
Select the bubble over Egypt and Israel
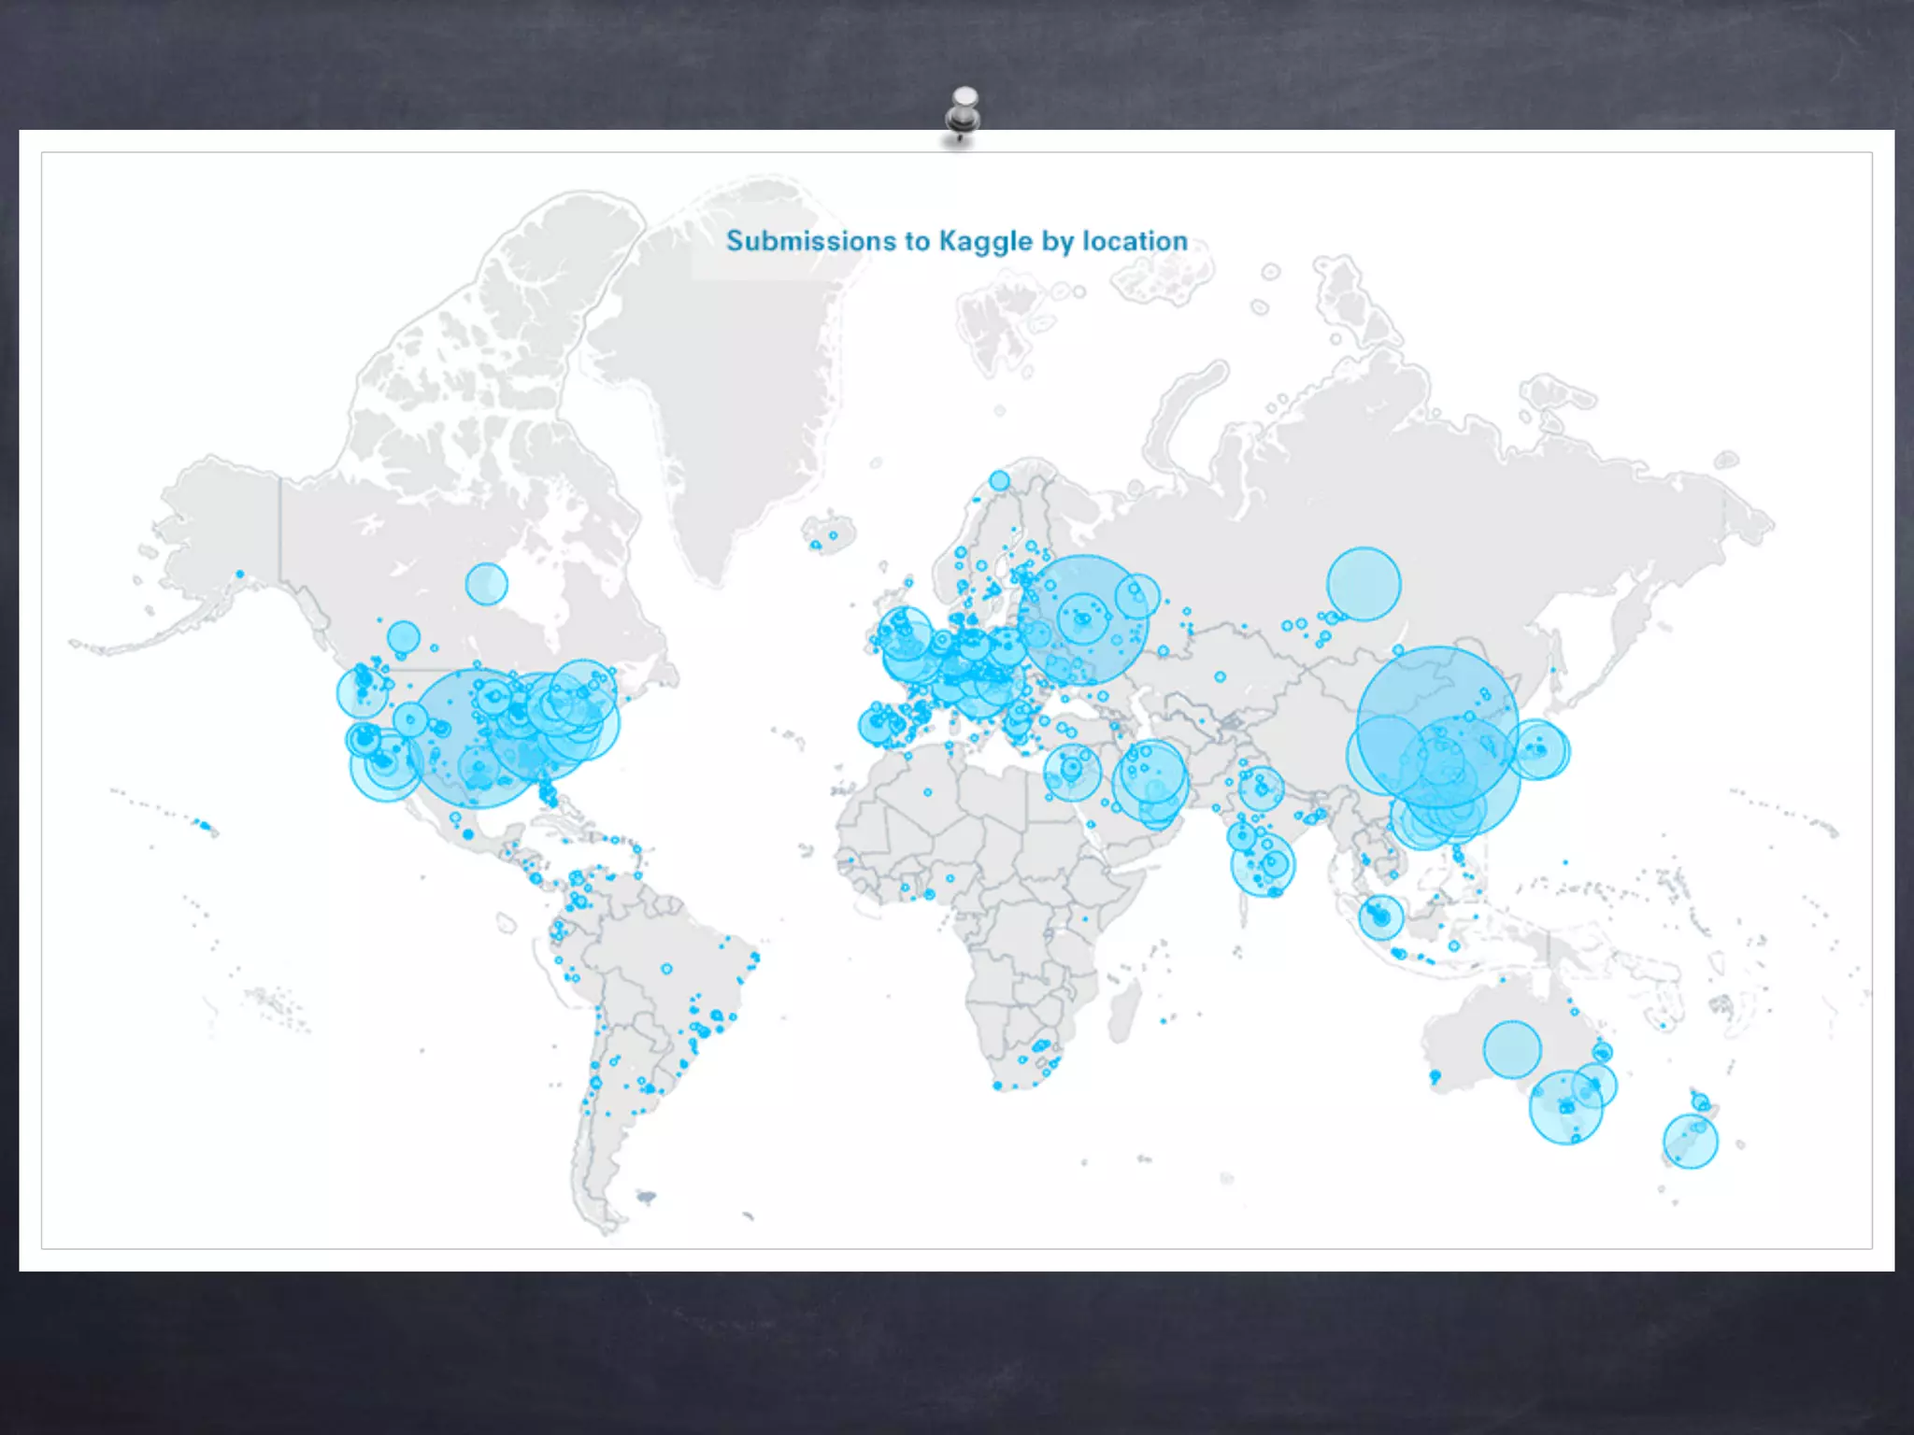[x=1072, y=771]
